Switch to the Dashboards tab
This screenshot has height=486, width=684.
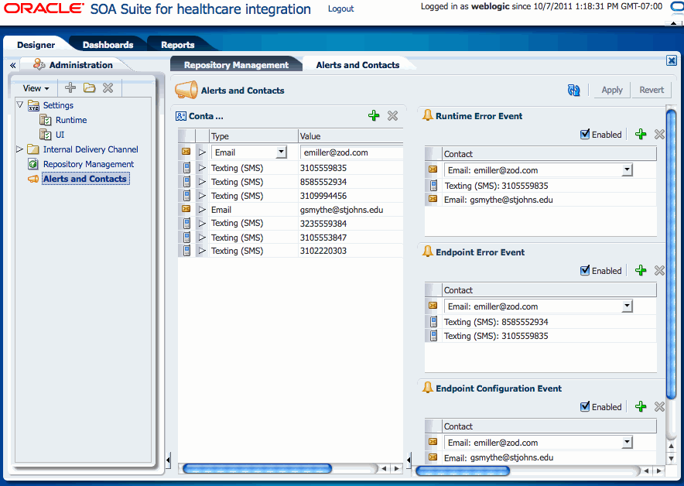[108, 45]
